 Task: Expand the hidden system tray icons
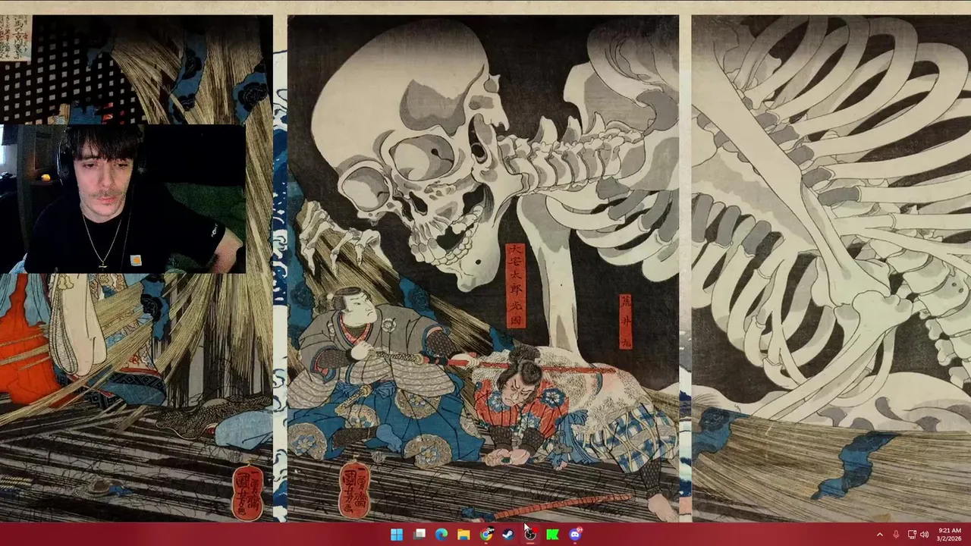point(880,535)
